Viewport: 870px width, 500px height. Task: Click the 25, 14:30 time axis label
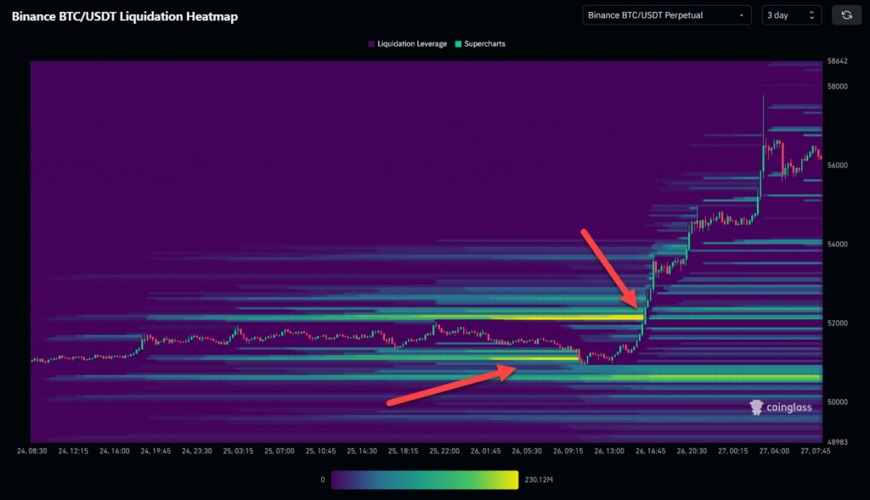coord(362,452)
